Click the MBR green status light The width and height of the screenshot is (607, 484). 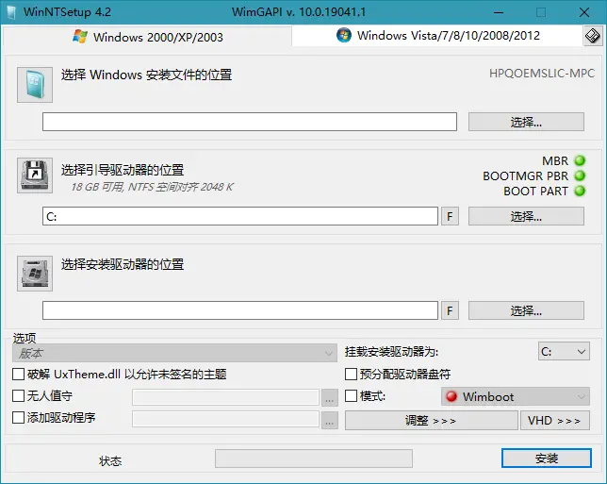580,160
